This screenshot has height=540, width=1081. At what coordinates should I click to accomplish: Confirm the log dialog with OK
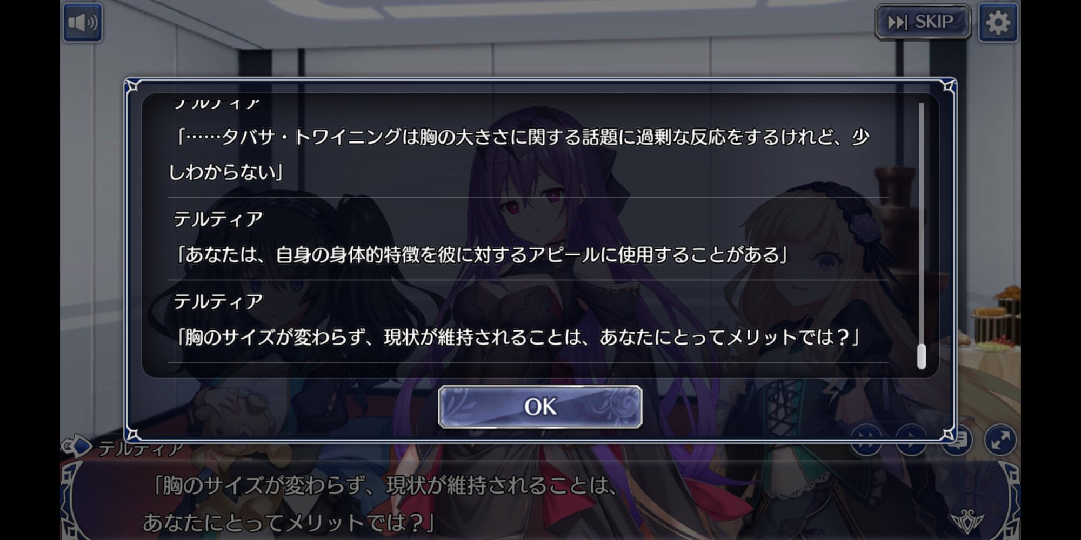point(540,407)
